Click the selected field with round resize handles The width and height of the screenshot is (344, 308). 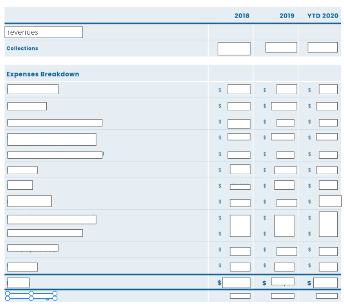(31, 296)
